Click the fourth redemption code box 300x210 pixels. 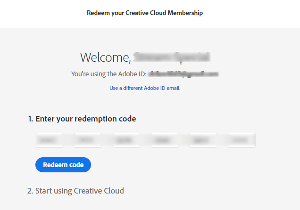point(165,140)
